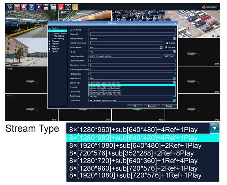227x185 pixels.
Task: Pick 1920*1080 sub 720*576 1Ref+1Play enlarged option
Action: point(142,175)
